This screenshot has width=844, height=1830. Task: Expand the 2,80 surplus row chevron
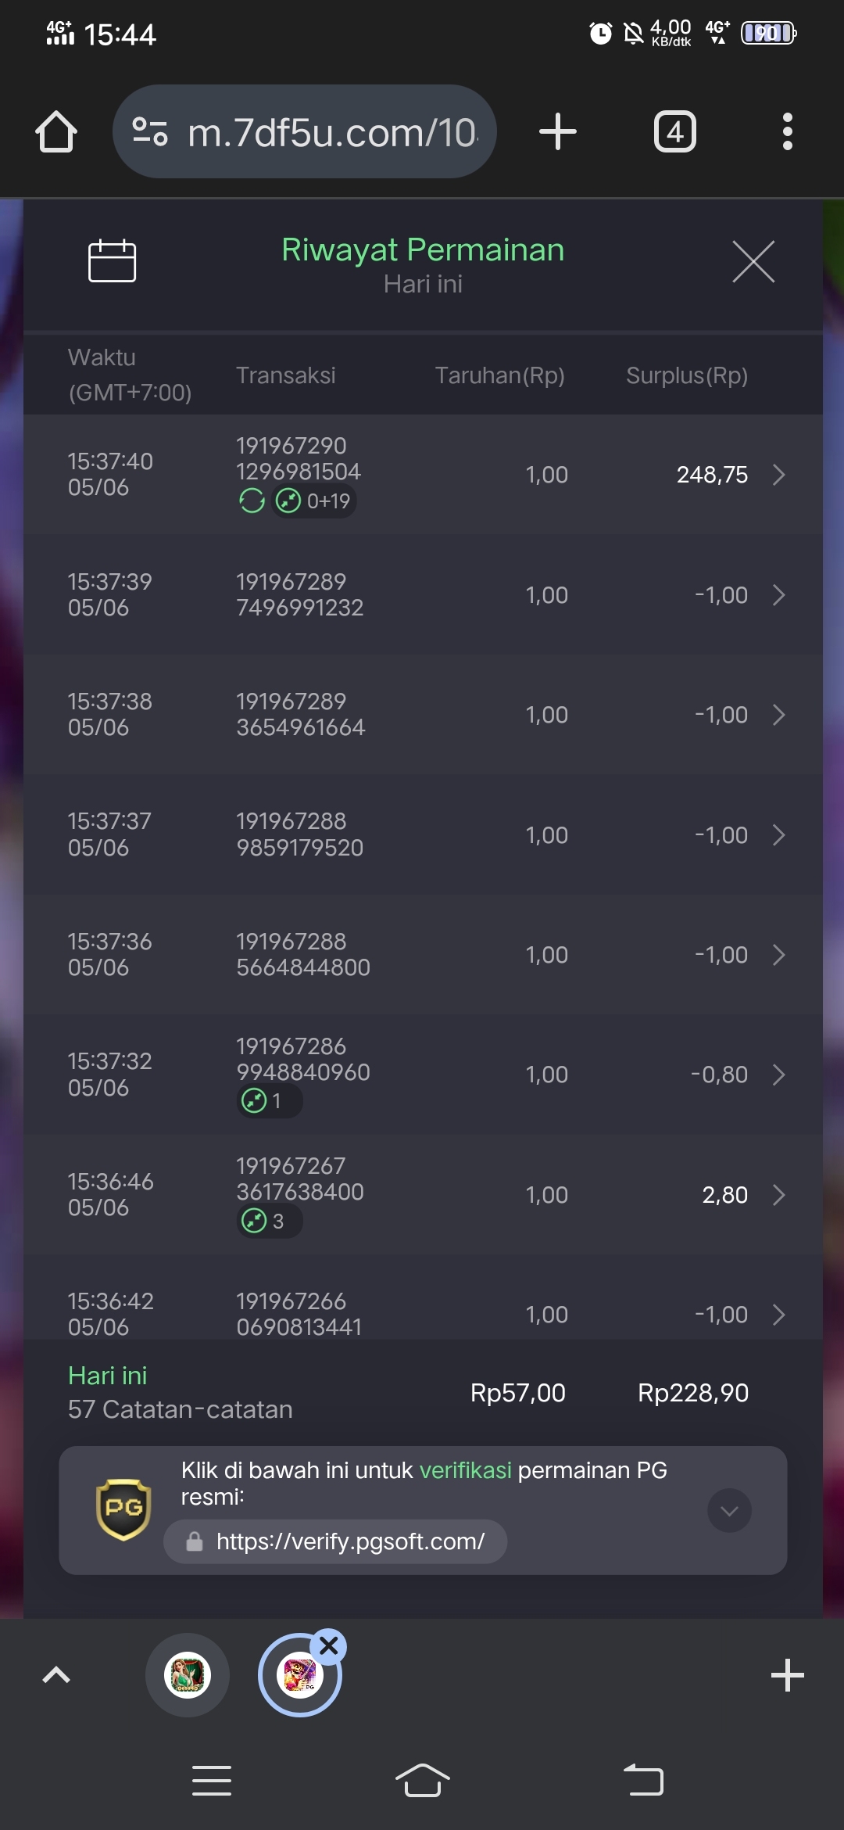(x=778, y=1195)
